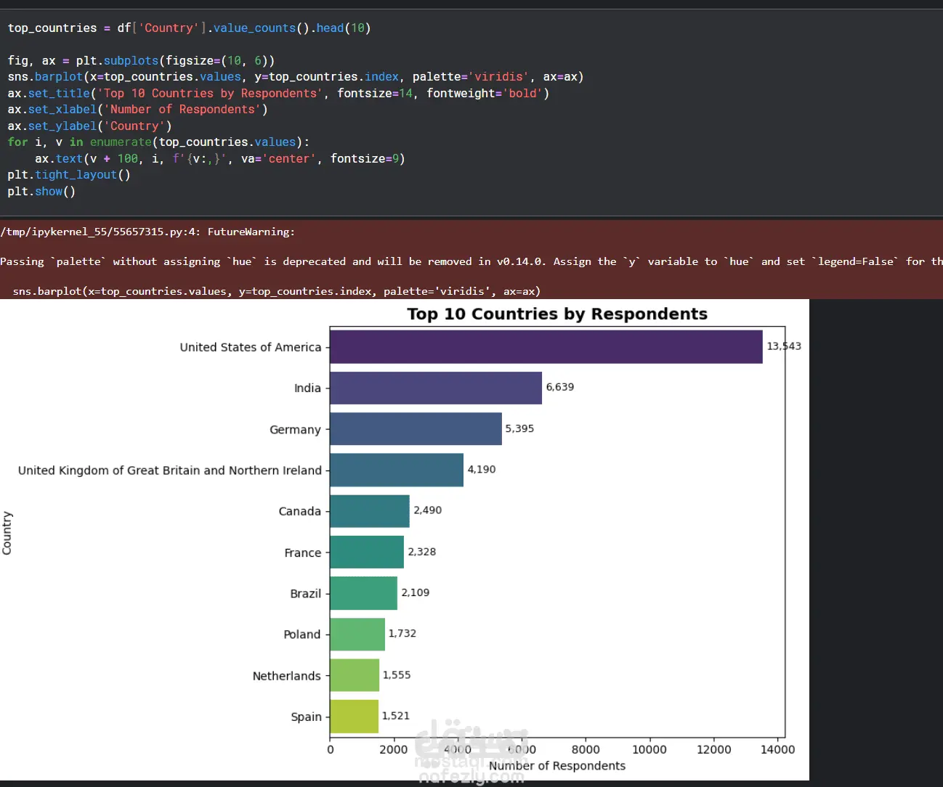Screen dimensions: 943x787
Task: Click the sns.barplot code line
Action: pyautogui.click(x=296, y=77)
